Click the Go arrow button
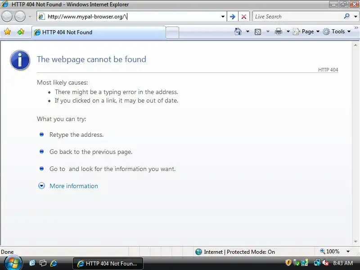Screen dimensions: 360x270 (232, 17)
